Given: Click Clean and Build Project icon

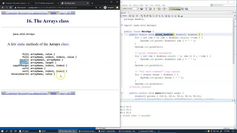Looking at the screenshot, I should 150,9.
